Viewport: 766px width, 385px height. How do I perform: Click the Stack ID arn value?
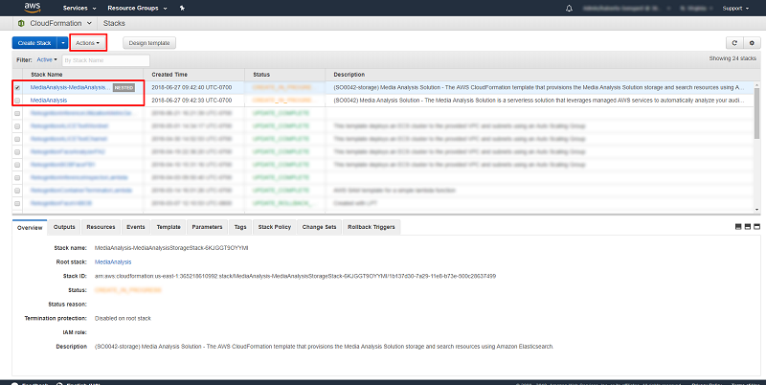295,276
